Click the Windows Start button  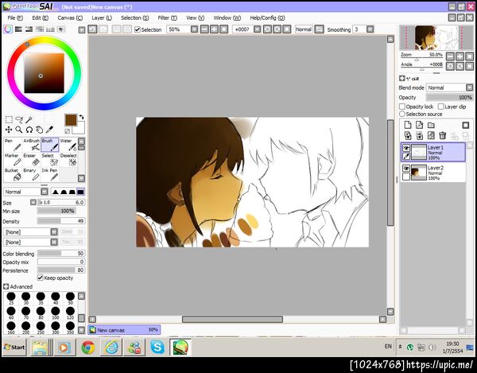click(x=14, y=347)
